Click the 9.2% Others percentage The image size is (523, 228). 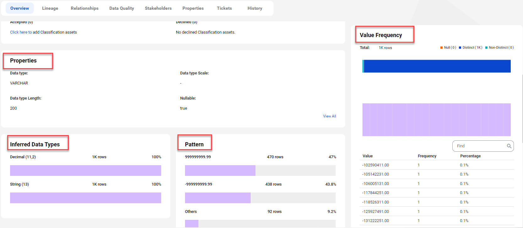coord(332,212)
